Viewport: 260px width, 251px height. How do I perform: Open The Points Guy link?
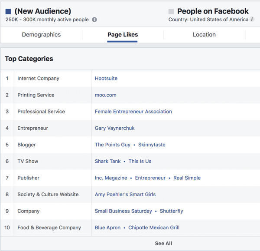click(x=112, y=145)
